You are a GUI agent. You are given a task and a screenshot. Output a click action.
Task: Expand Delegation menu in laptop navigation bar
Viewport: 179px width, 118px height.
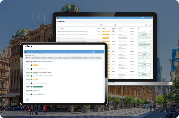click(x=79, y=18)
